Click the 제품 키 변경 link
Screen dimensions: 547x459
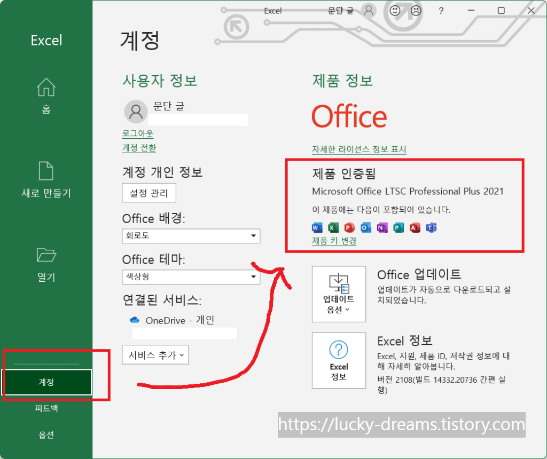pyautogui.click(x=334, y=241)
